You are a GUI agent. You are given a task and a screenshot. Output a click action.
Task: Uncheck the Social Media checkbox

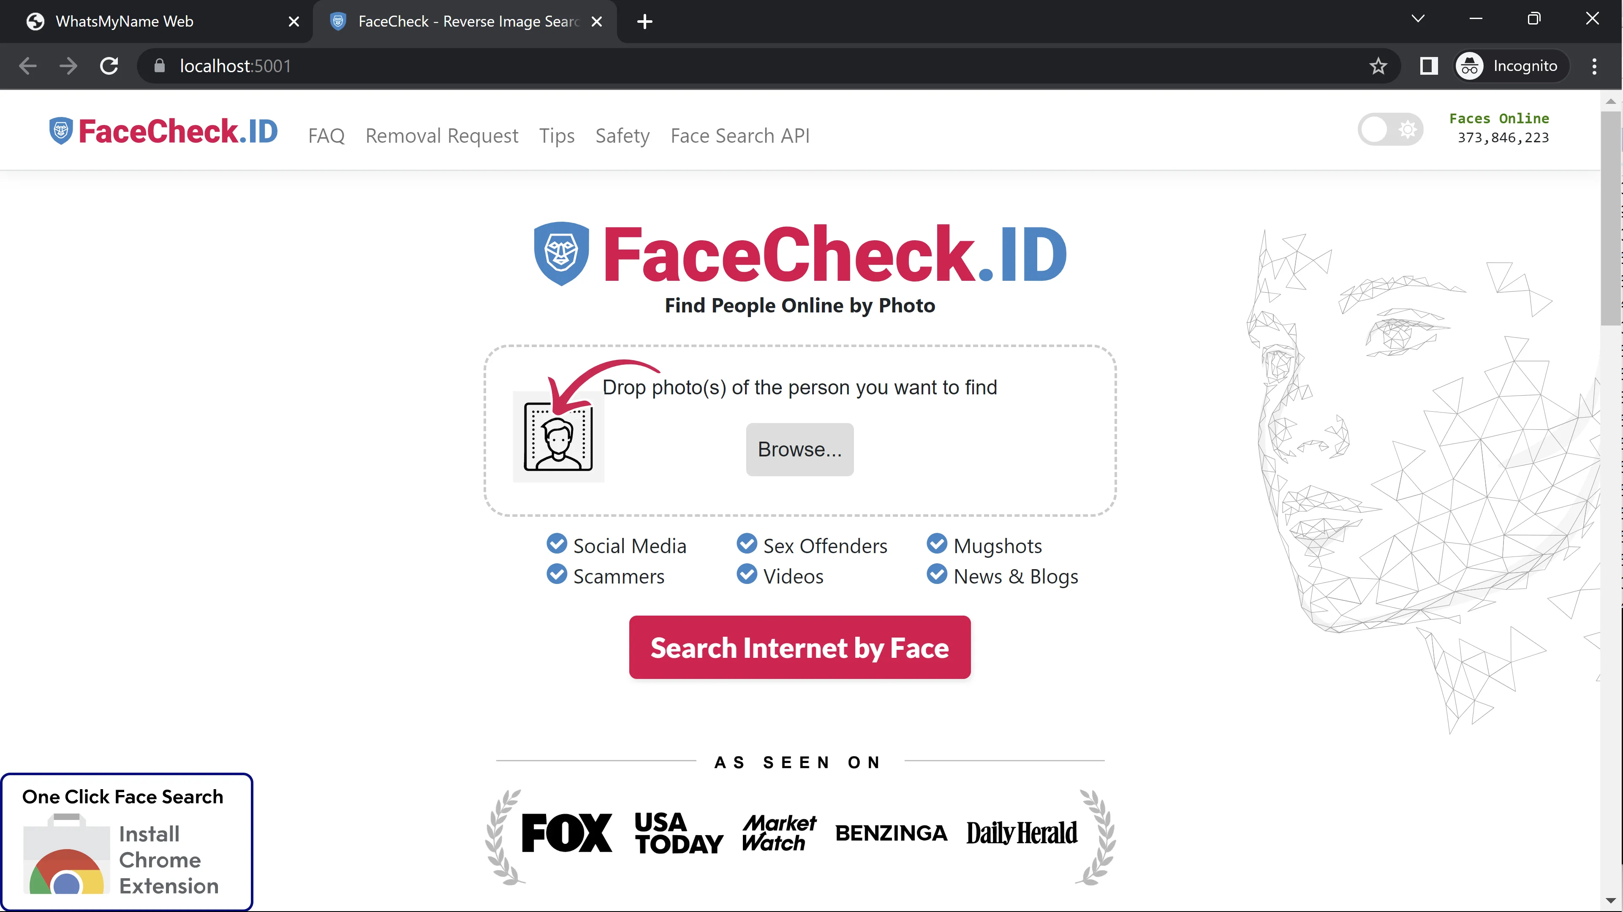[x=556, y=543]
